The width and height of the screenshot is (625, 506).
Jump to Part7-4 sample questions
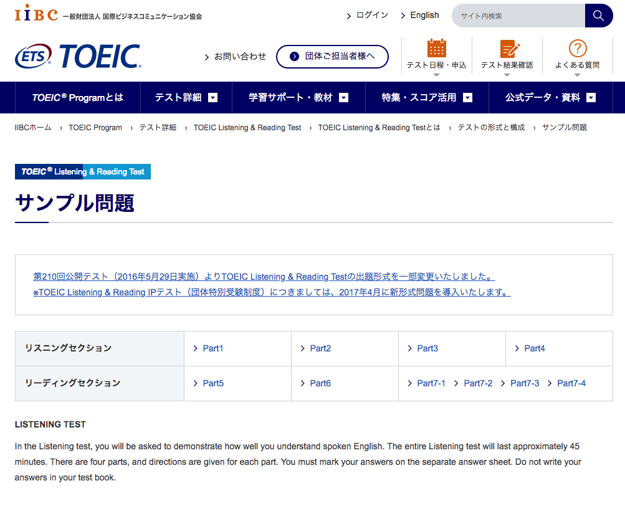coord(571,383)
